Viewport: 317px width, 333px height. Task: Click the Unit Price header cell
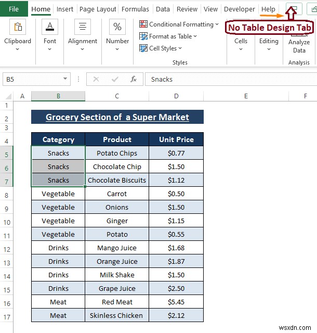coord(176,139)
